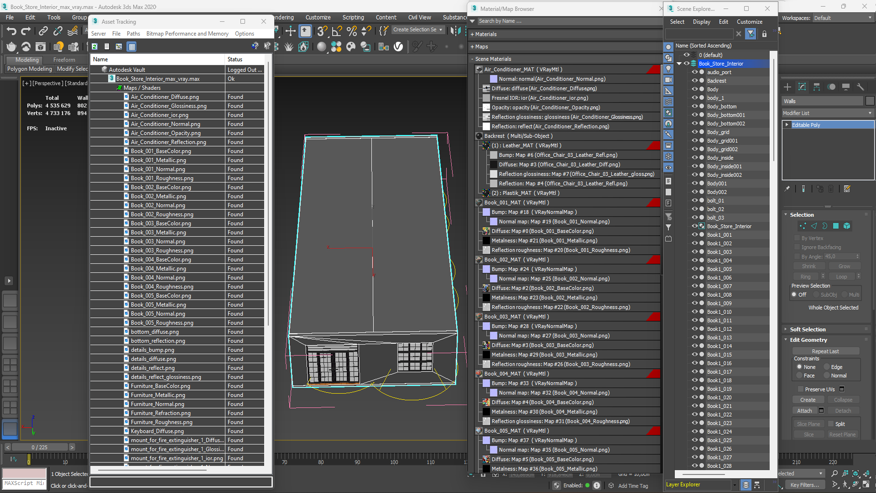Hide the bolt_01 object eye icon

click(695, 200)
